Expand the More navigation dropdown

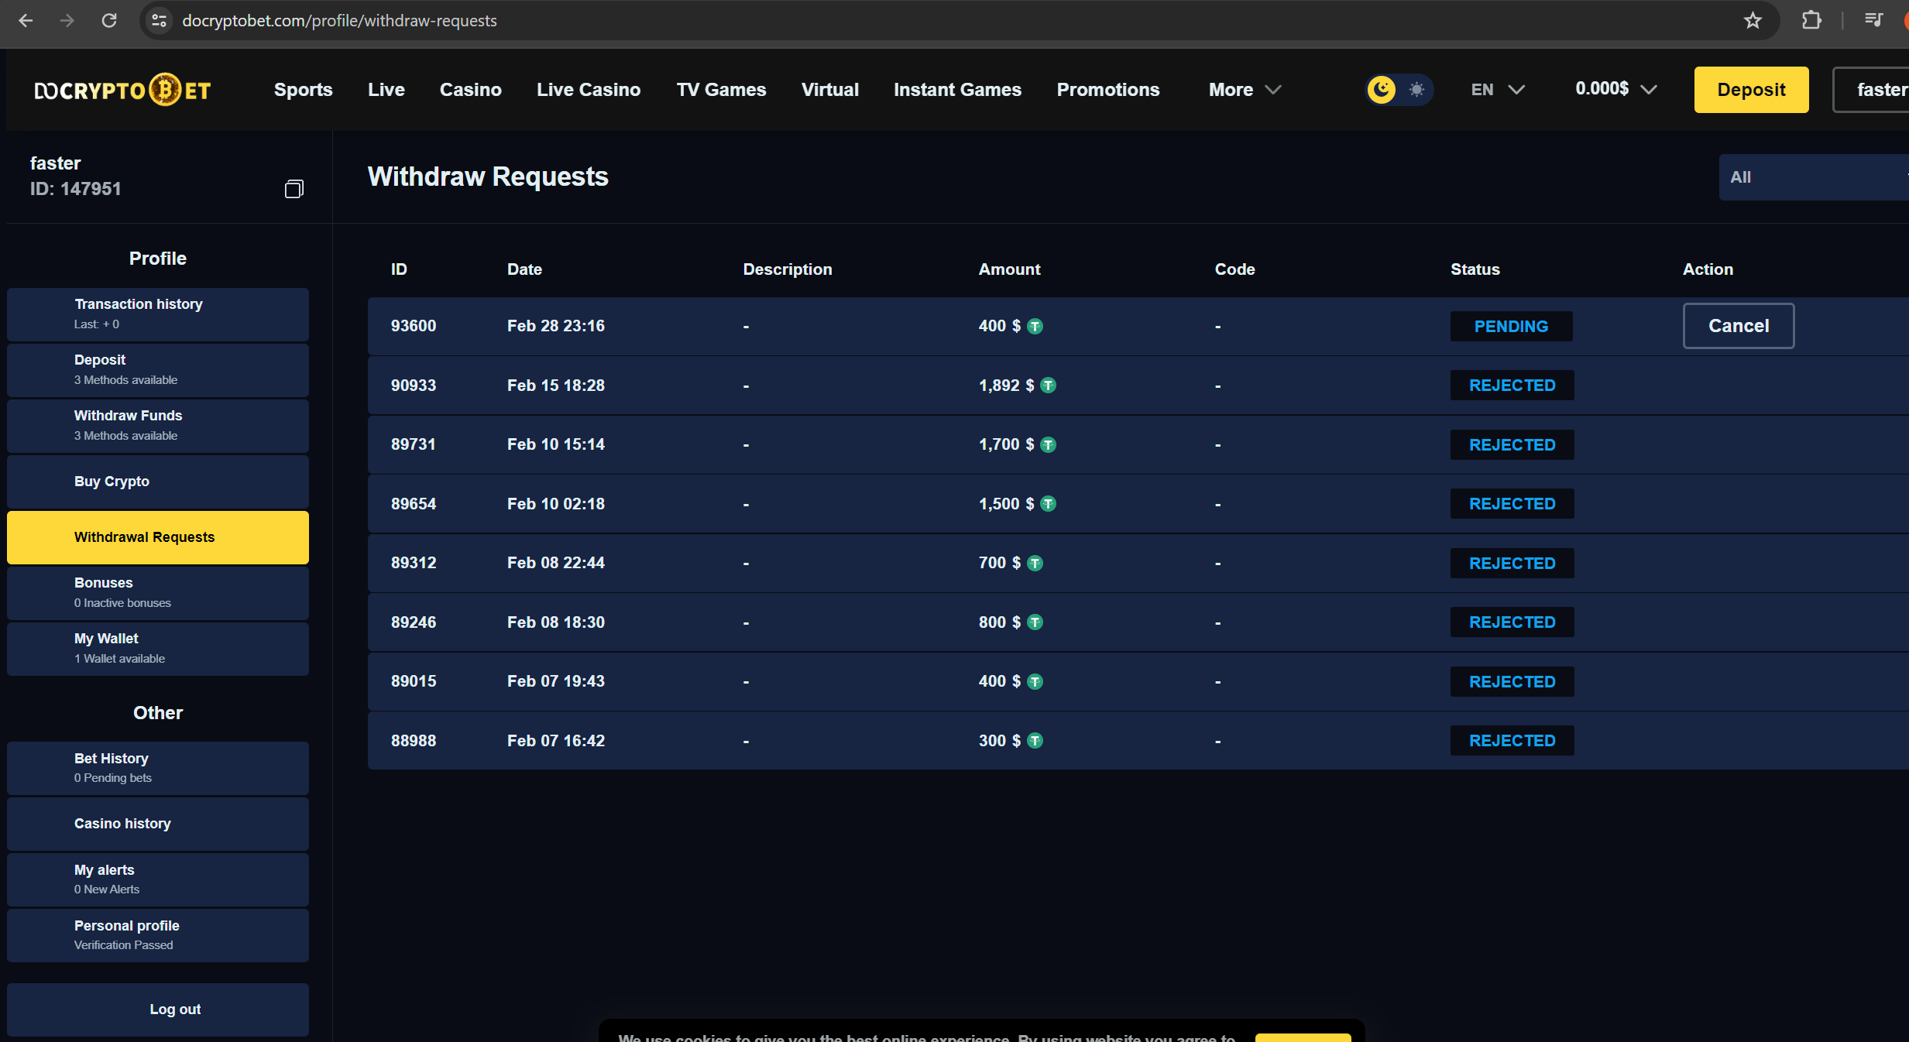(x=1245, y=90)
